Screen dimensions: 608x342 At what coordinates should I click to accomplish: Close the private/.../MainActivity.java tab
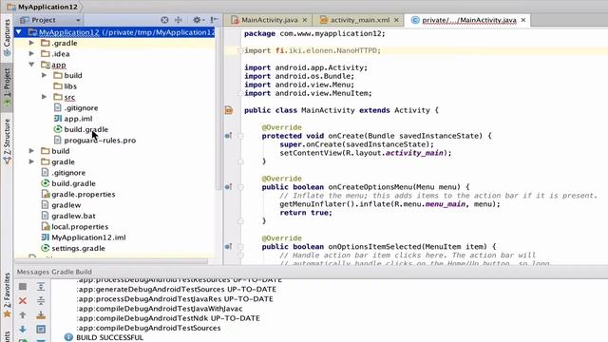(x=523, y=20)
